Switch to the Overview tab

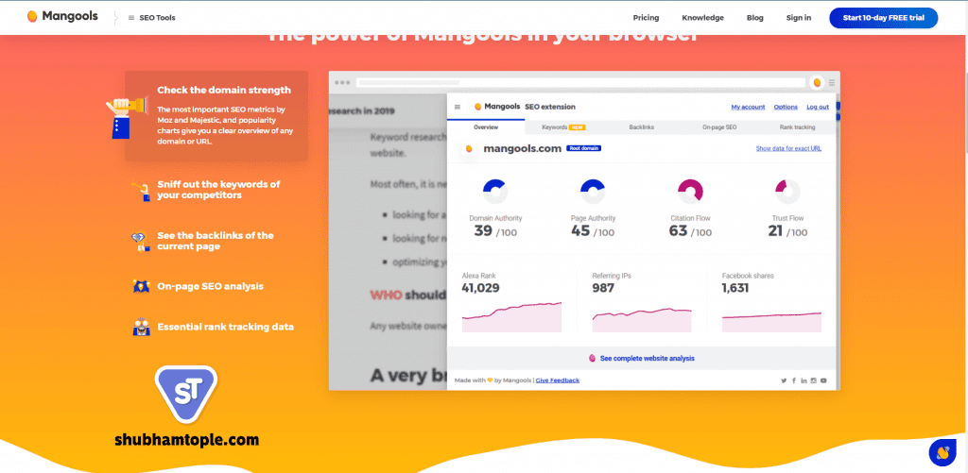coord(486,127)
